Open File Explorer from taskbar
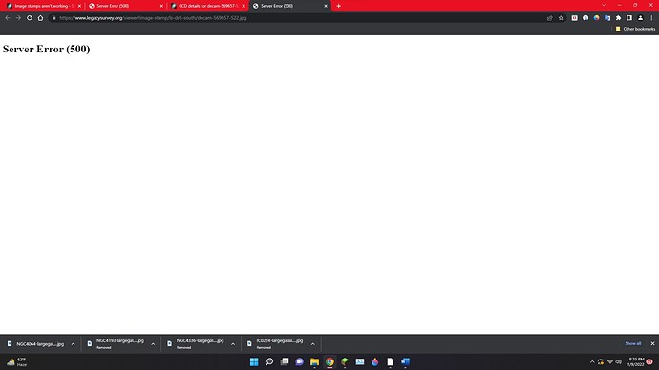This screenshot has height=370, width=659. (315, 361)
